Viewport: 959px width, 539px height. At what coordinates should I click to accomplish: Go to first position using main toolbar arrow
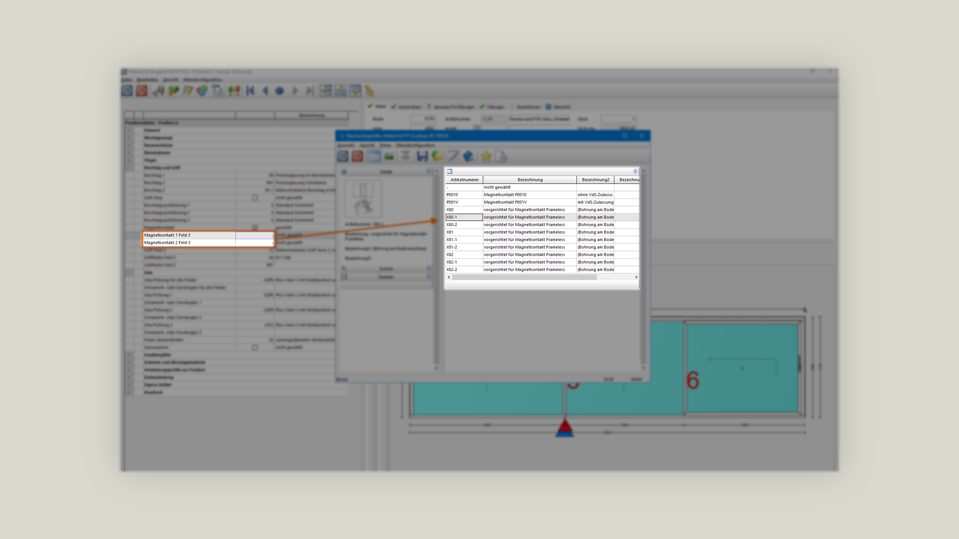click(250, 91)
